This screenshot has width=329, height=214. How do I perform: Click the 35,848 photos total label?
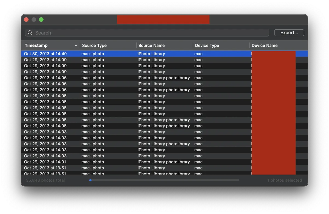coord(45,180)
